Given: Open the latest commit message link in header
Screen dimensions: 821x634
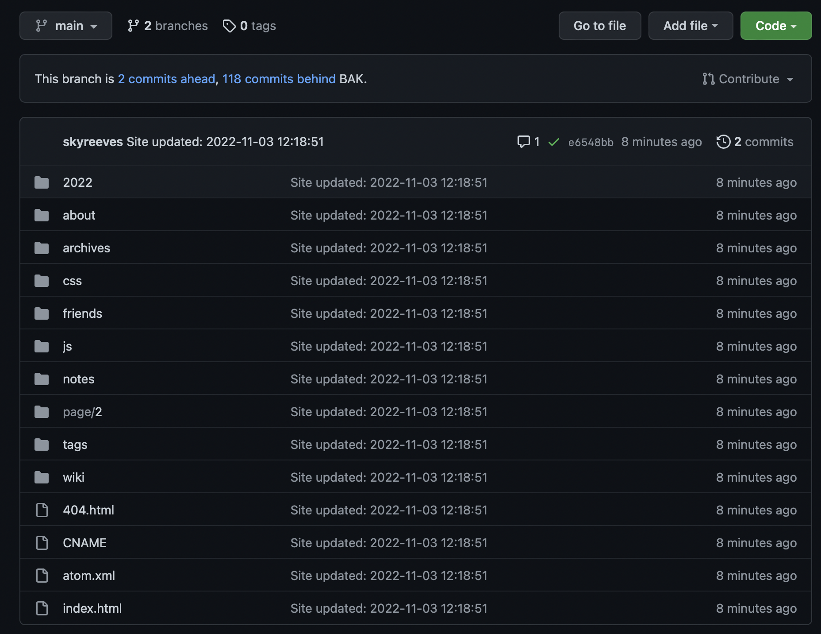Looking at the screenshot, I should click(x=225, y=142).
